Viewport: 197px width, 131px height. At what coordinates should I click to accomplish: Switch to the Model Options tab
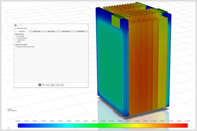pyautogui.click(x=22, y=31)
